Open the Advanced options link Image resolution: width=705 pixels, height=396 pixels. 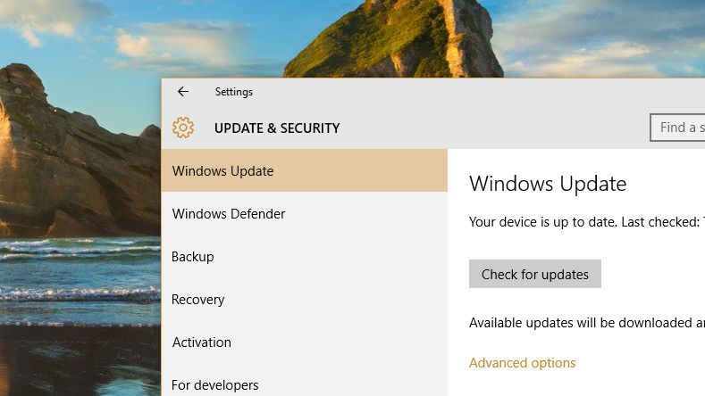523,363
